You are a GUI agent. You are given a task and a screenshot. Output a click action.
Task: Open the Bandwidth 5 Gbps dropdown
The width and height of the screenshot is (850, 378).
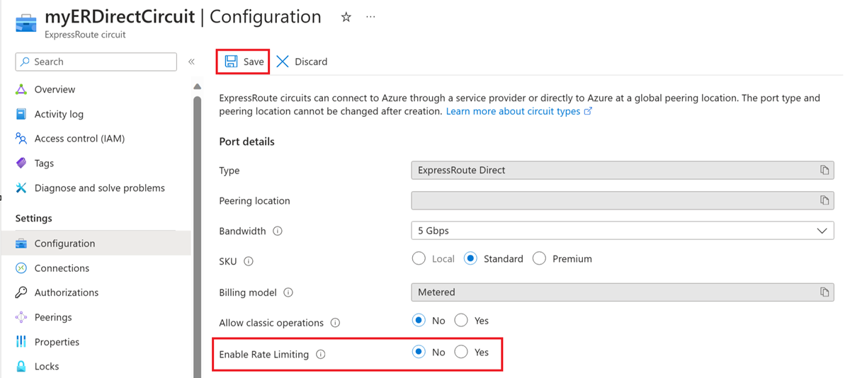pos(622,231)
